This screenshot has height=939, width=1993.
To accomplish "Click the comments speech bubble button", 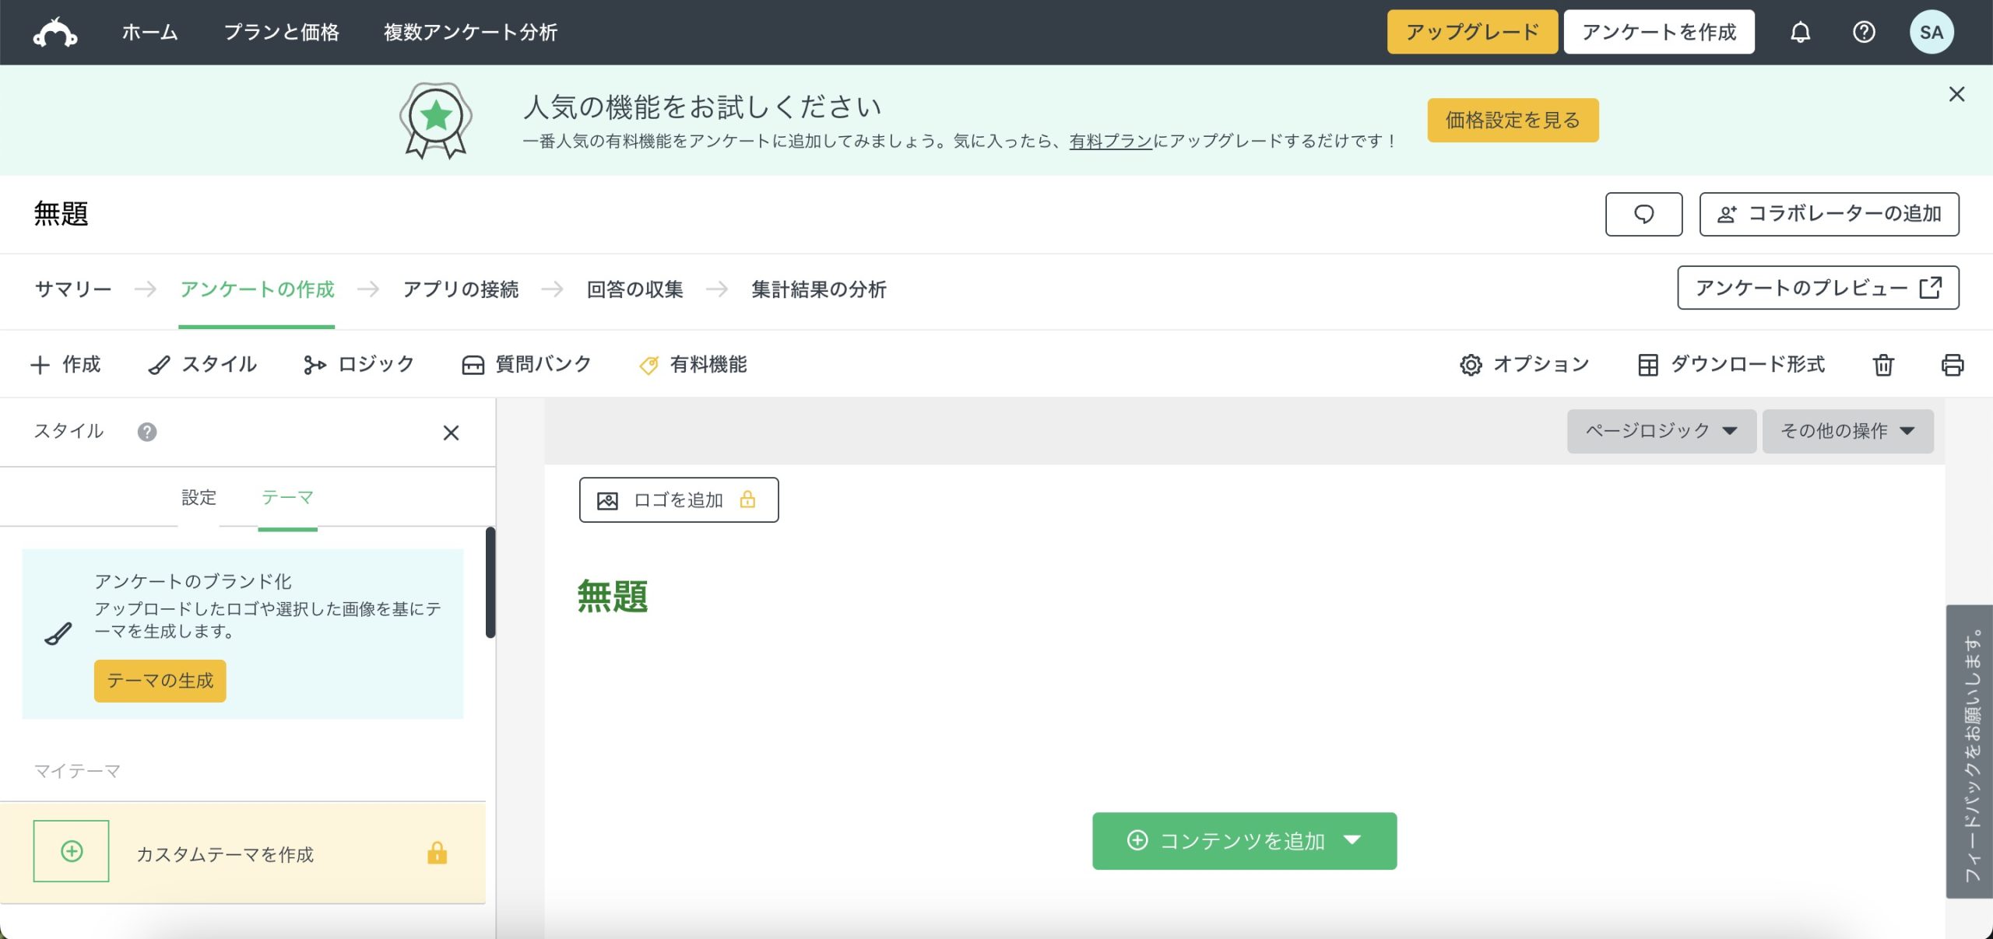I will (1643, 214).
